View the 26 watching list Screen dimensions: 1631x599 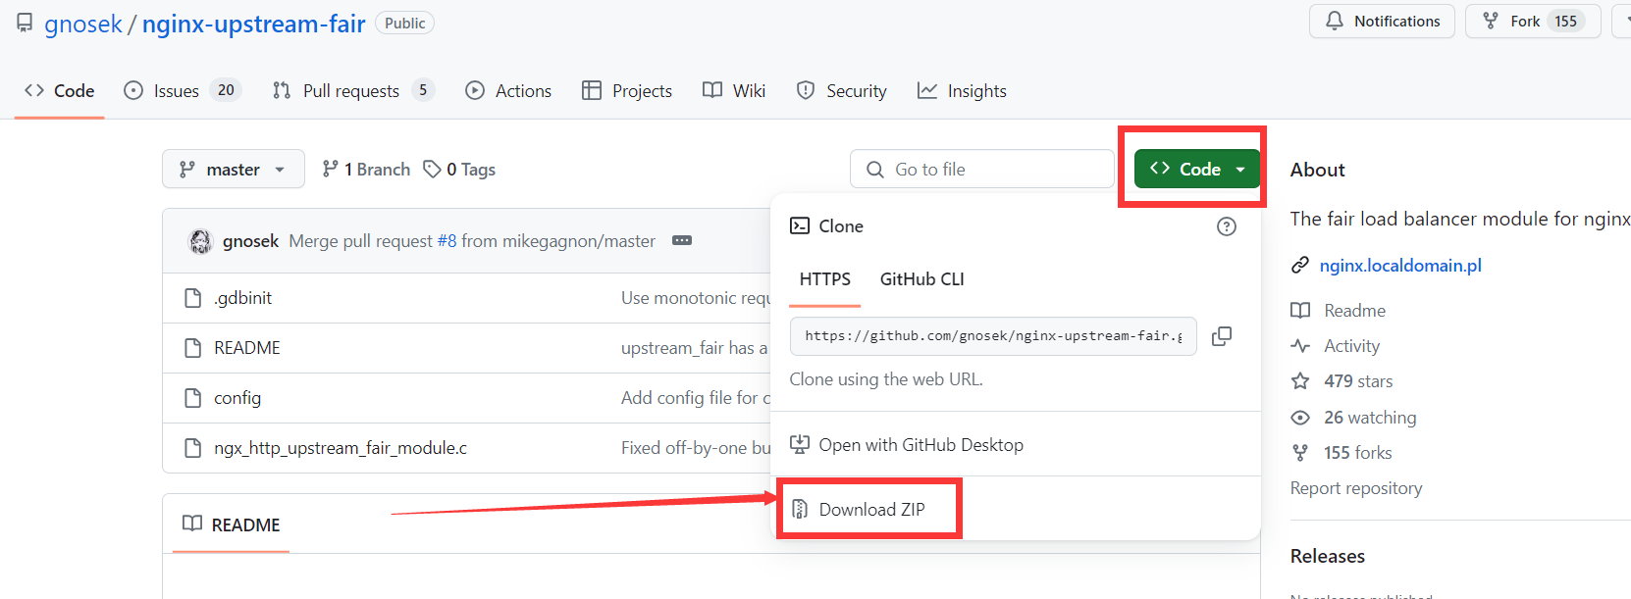(1354, 418)
